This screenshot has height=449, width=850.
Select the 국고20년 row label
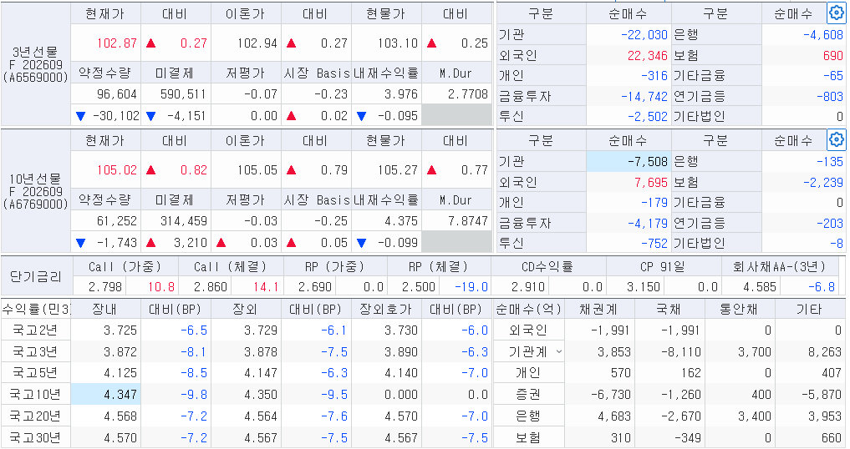coord(35,416)
